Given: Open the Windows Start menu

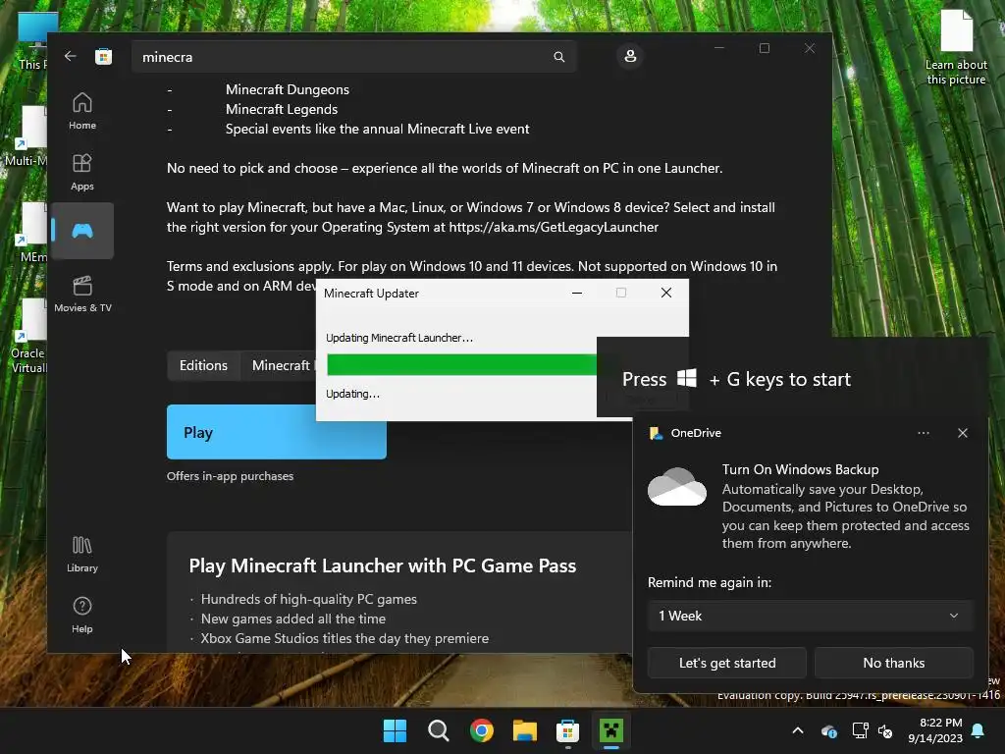Looking at the screenshot, I should (x=395, y=730).
